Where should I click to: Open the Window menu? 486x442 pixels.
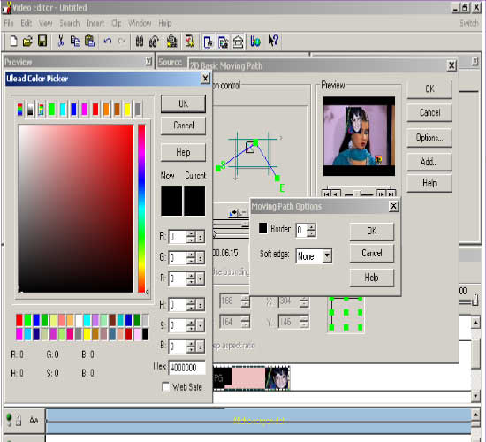(x=140, y=23)
